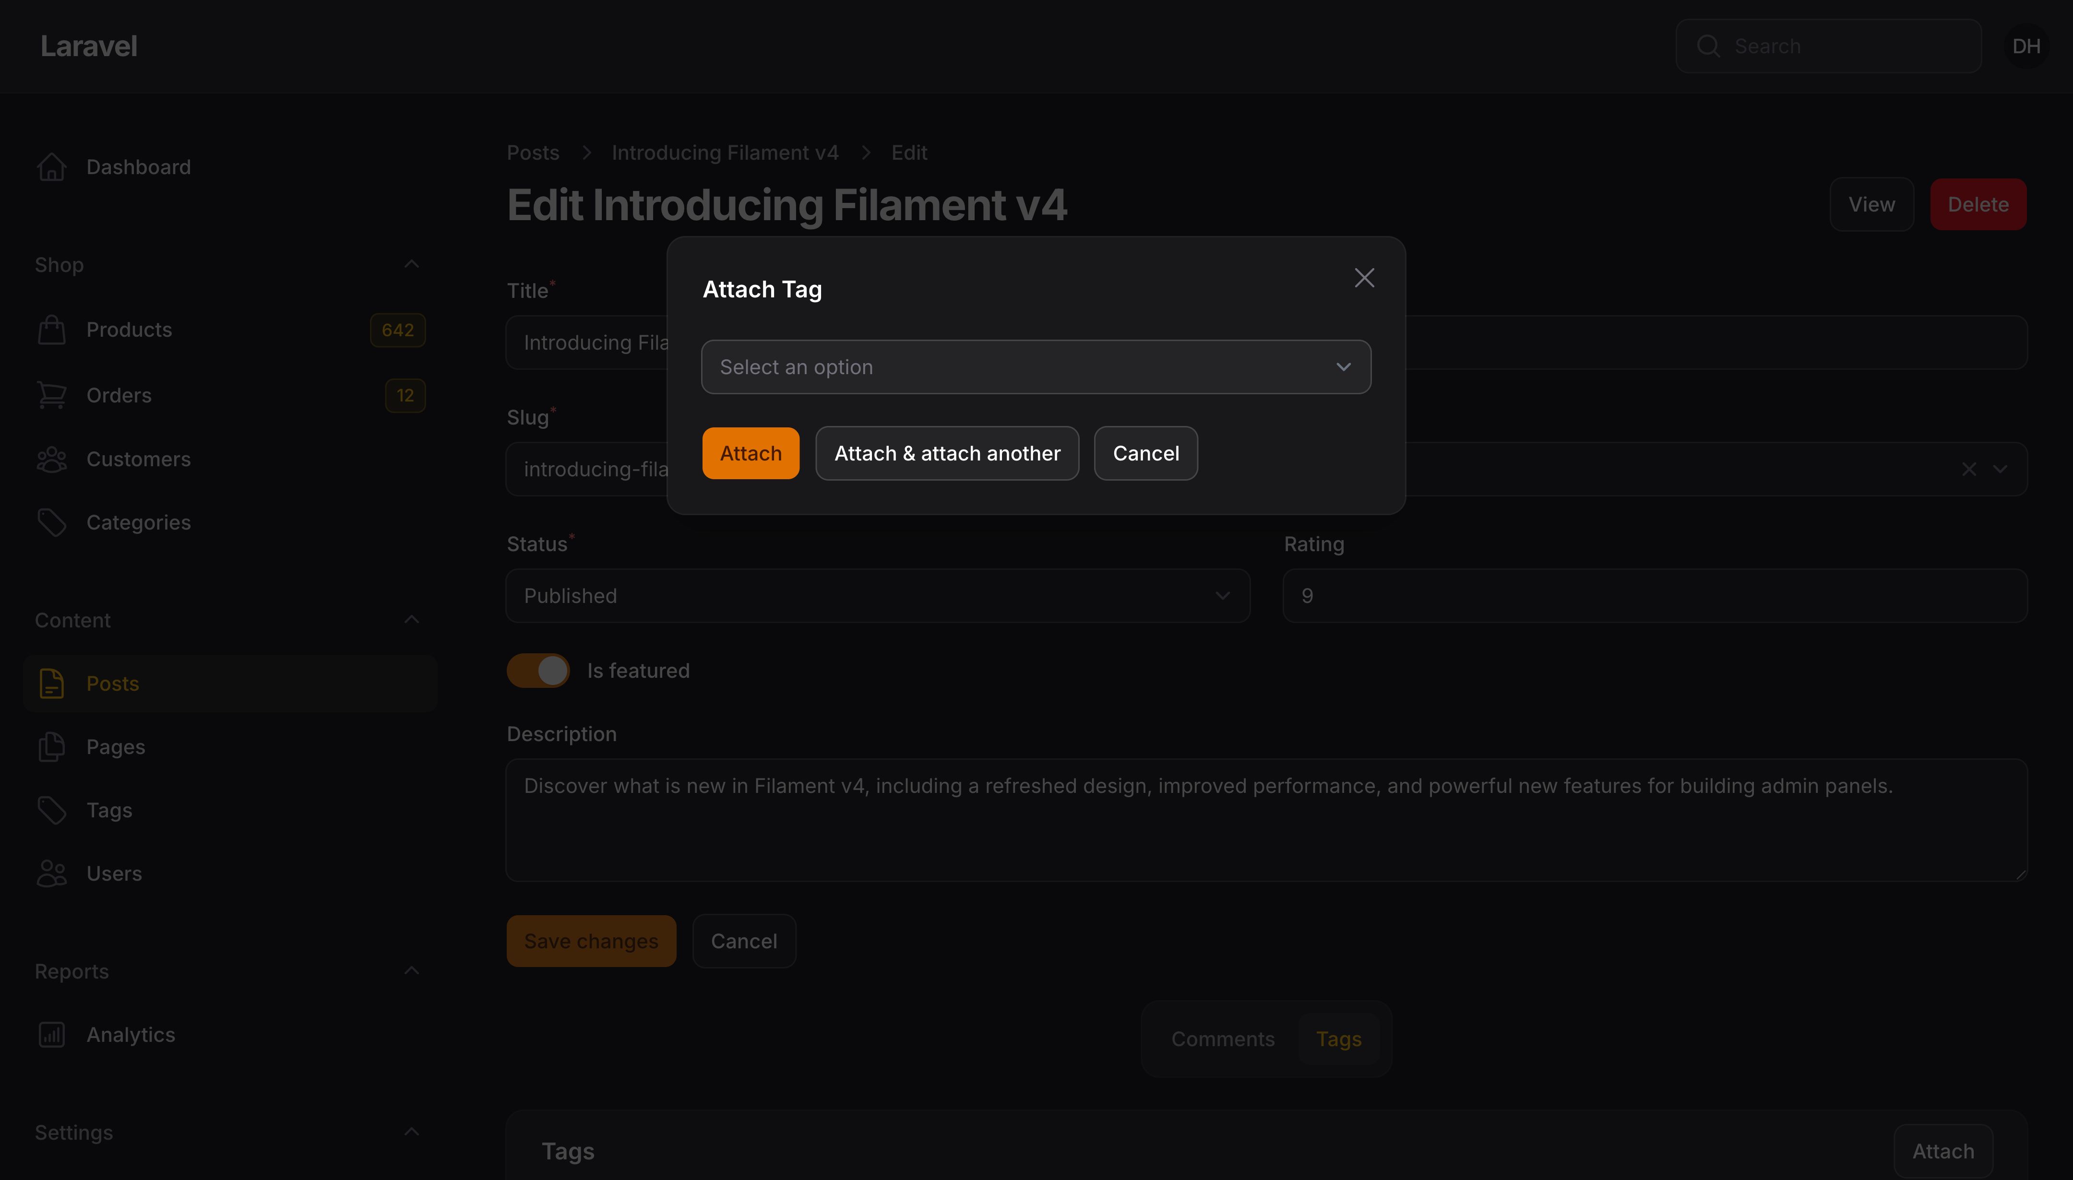This screenshot has width=2073, height=1180.
Task: Click Save changes button
Action: tap(591, 941)
